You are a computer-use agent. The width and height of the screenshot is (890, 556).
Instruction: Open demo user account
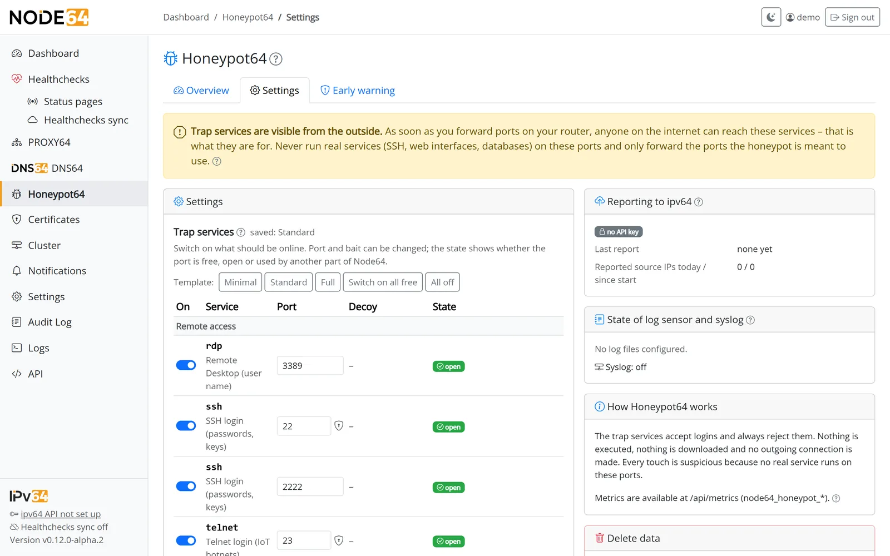tap(803, 17)
